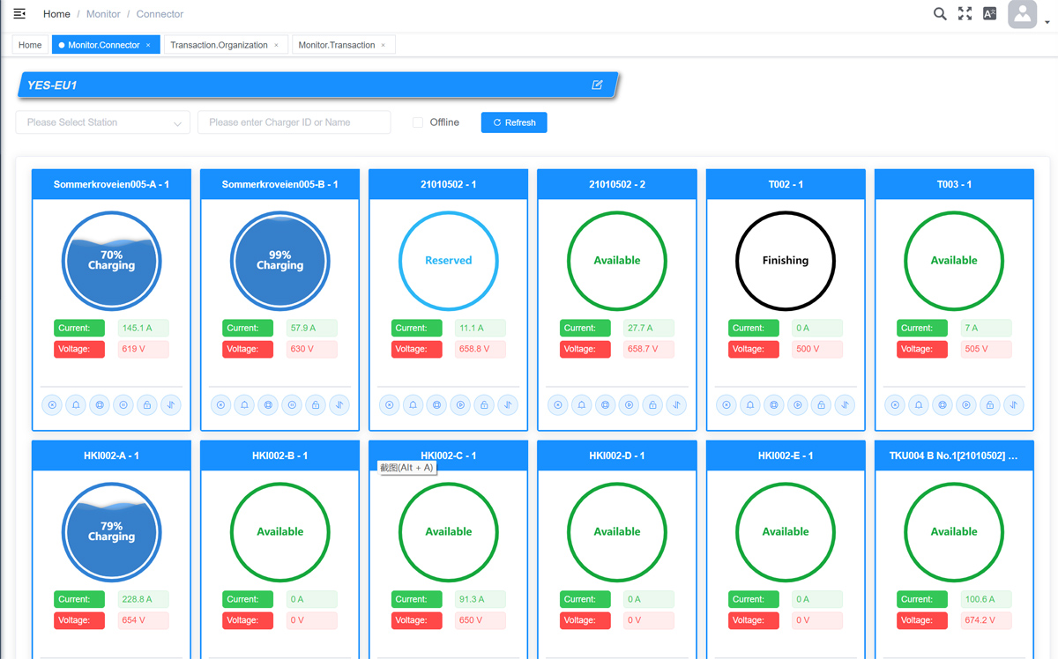This screenshot has width=1058, height=659.
Task: Close the Monitor.Connector tab
Action: (148, 45)
